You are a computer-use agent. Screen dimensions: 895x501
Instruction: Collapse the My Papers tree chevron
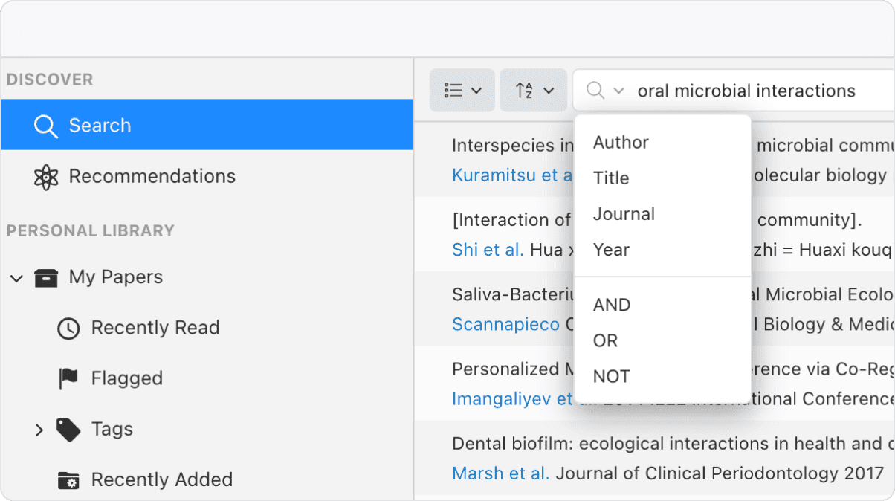click(x=16, y=277)
